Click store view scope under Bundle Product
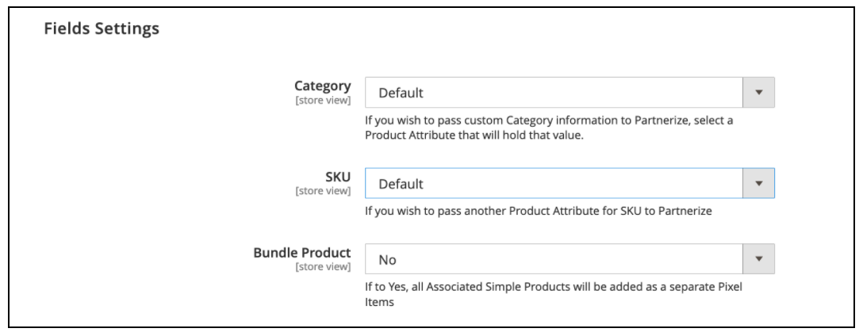Viewport: 863px width, 336px height. pyautogui.click(x=323, y=267)
